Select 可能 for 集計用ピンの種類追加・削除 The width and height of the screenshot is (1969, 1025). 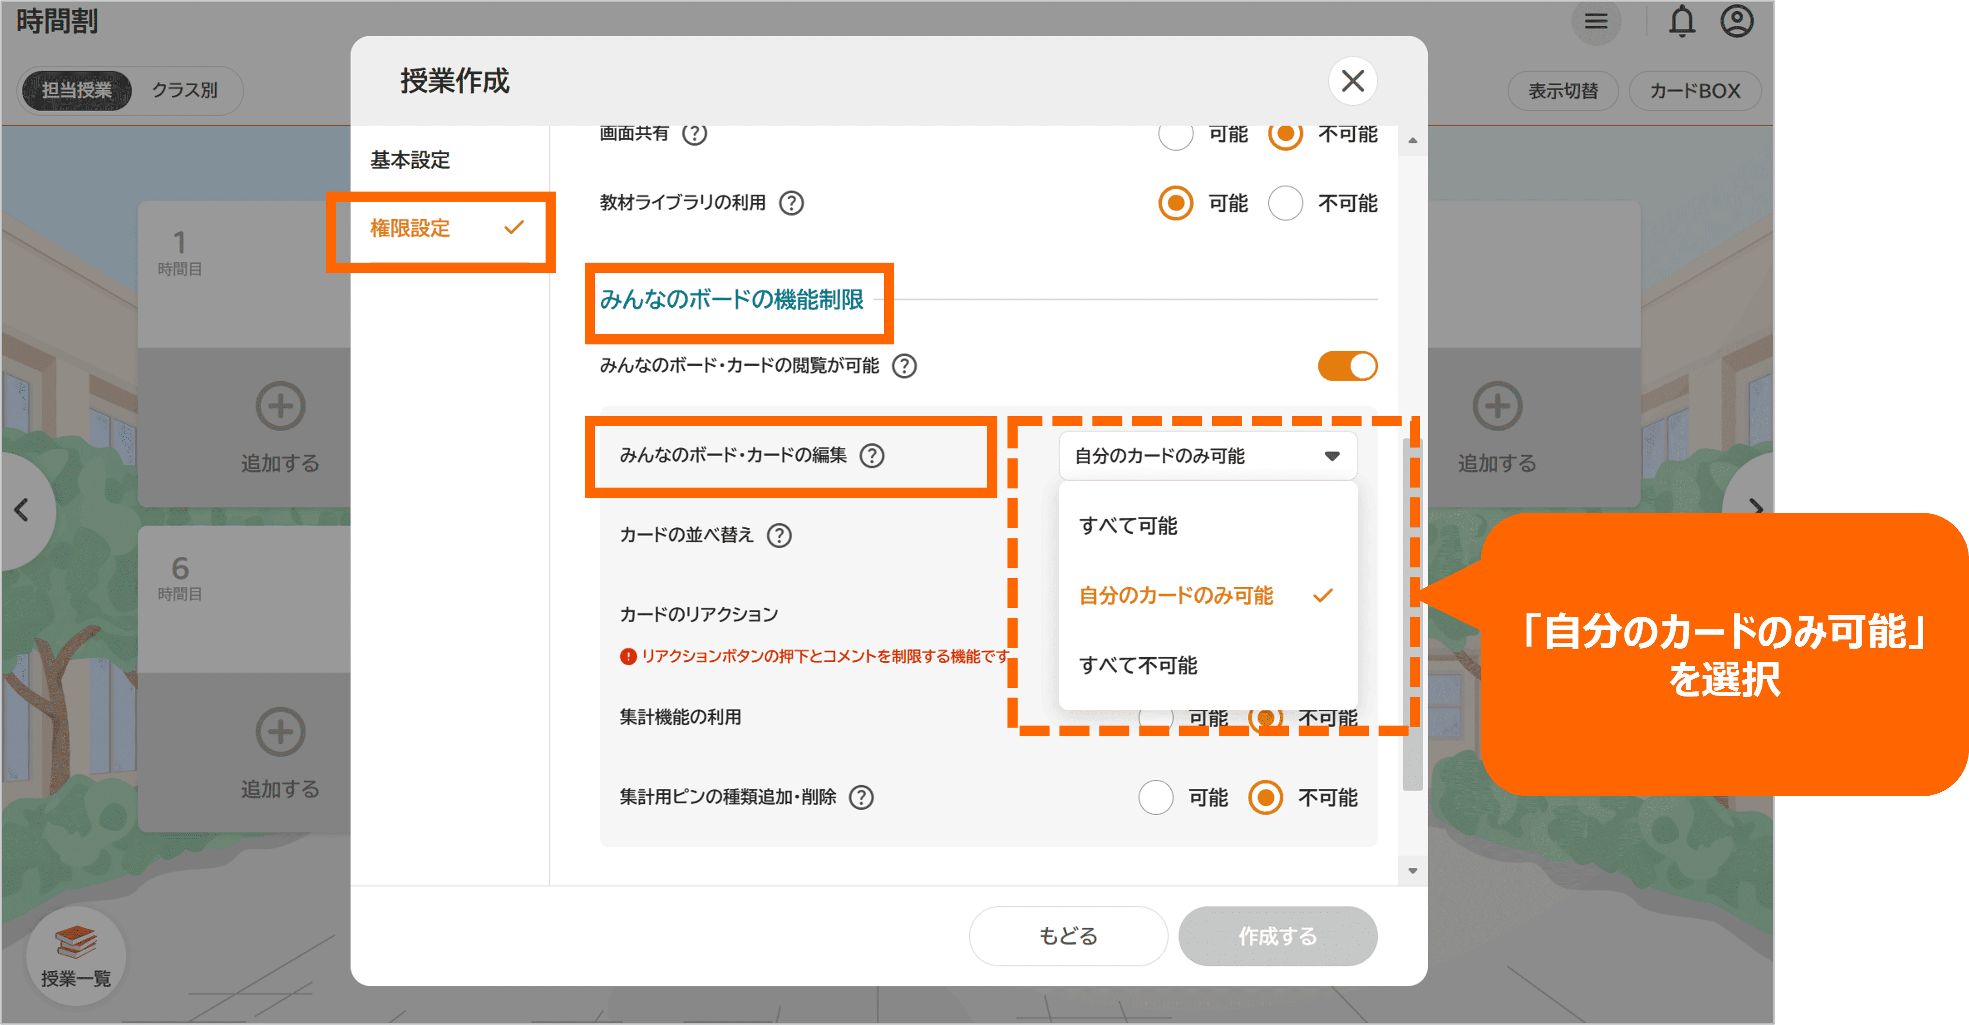click(x=1155, y=798)
